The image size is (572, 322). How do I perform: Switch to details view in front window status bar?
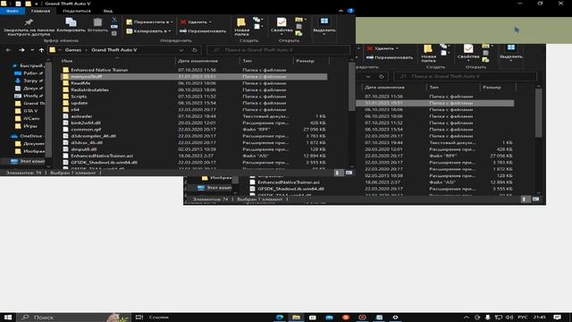pos(338,173)
